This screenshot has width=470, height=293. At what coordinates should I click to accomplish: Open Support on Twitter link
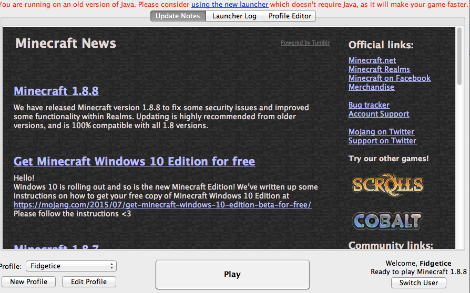coord(382,141)
